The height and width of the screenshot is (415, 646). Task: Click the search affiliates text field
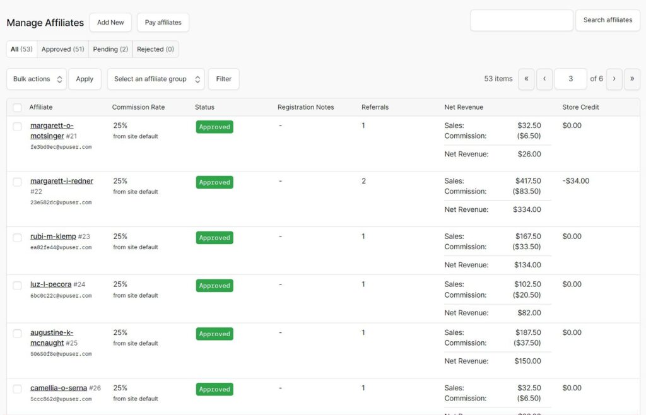pos(521,20)
